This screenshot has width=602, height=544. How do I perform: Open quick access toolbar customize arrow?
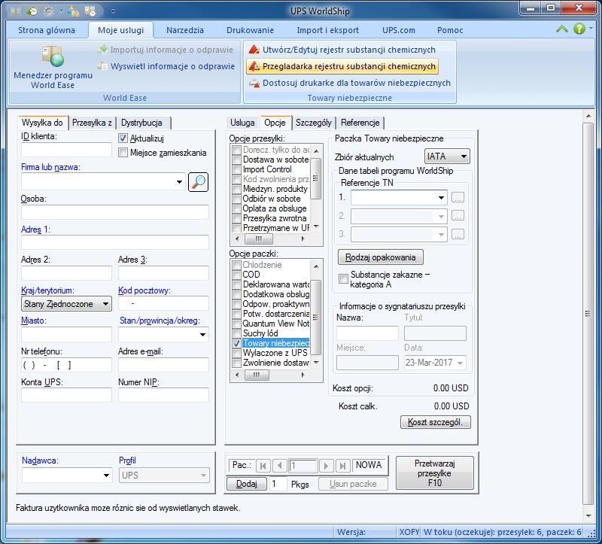point(114,11)
